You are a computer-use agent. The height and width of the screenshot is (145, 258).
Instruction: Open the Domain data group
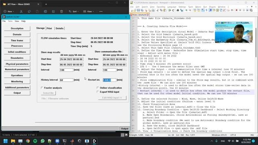tap(17, 35)
